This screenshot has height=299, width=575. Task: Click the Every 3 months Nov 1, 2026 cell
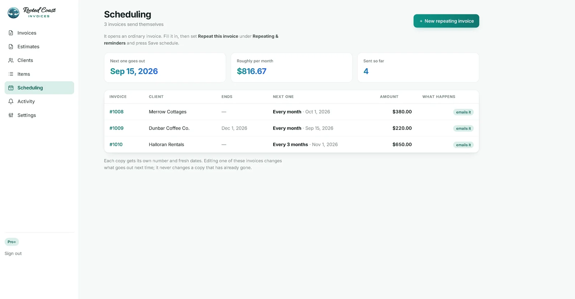(x=305, y=145)
